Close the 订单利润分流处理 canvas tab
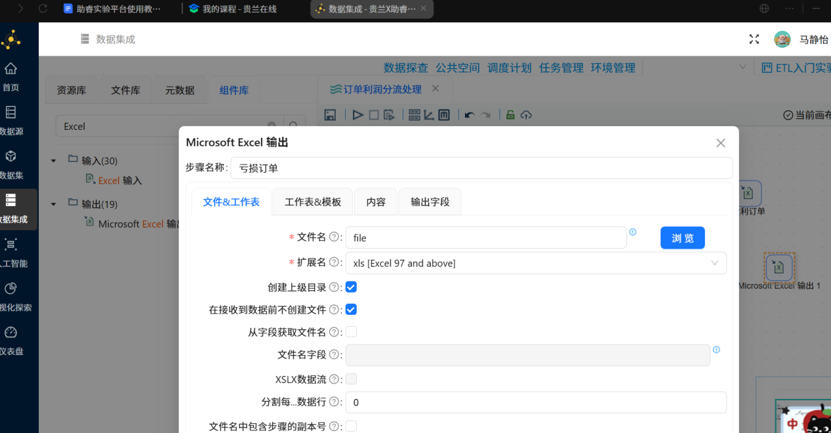Viewport: 831px width, 433px height. tap(436, 89)
